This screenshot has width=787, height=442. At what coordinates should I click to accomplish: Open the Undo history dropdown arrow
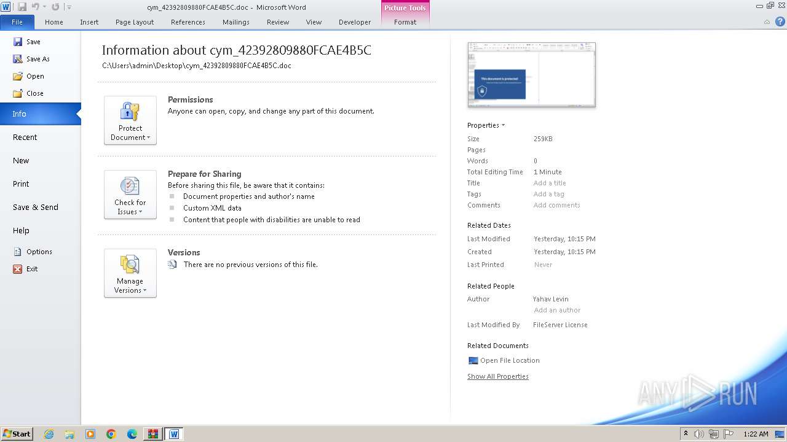click(44, 7)
